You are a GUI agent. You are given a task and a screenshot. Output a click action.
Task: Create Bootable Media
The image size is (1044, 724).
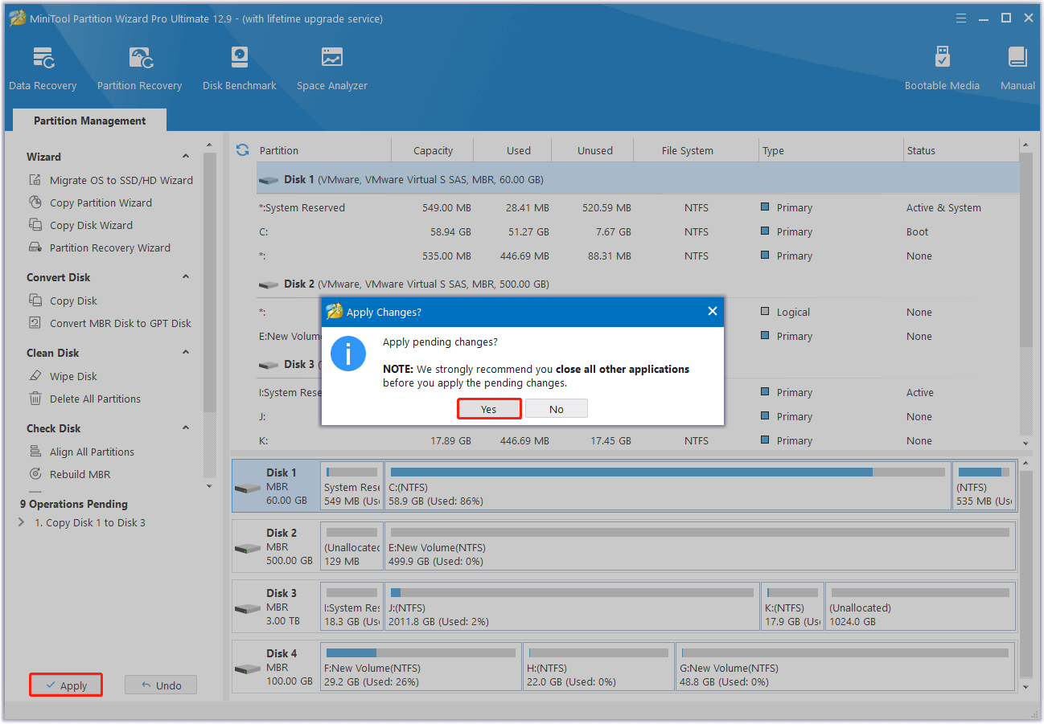click(x=942, y=69)
